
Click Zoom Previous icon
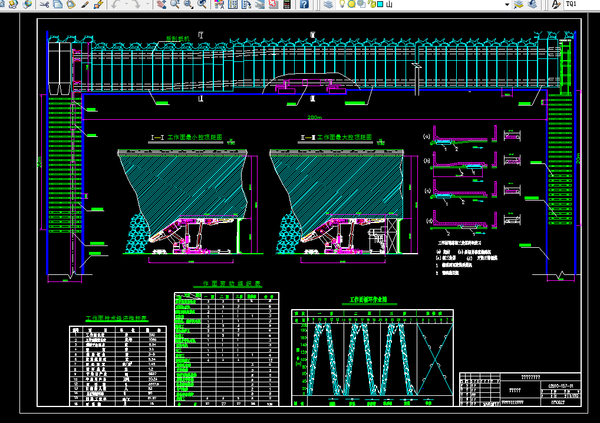202,5
